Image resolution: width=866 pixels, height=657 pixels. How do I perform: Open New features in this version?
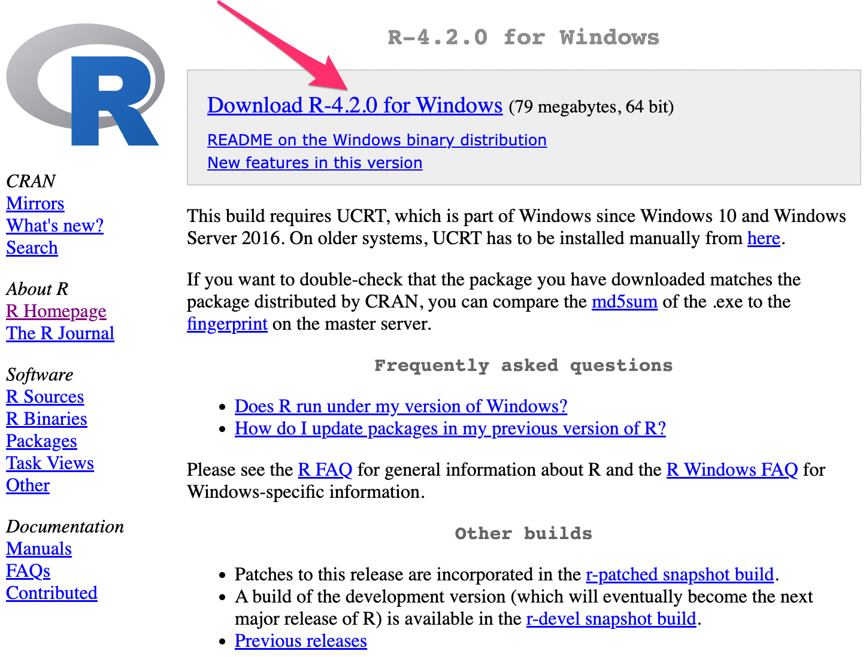314,163
